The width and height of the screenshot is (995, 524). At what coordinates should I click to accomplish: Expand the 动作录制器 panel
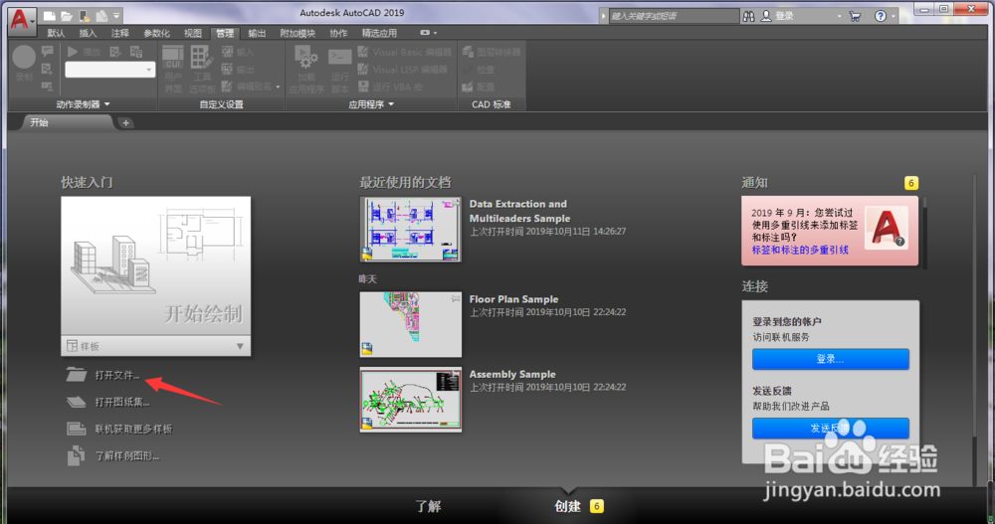click(x=83, y=104)
